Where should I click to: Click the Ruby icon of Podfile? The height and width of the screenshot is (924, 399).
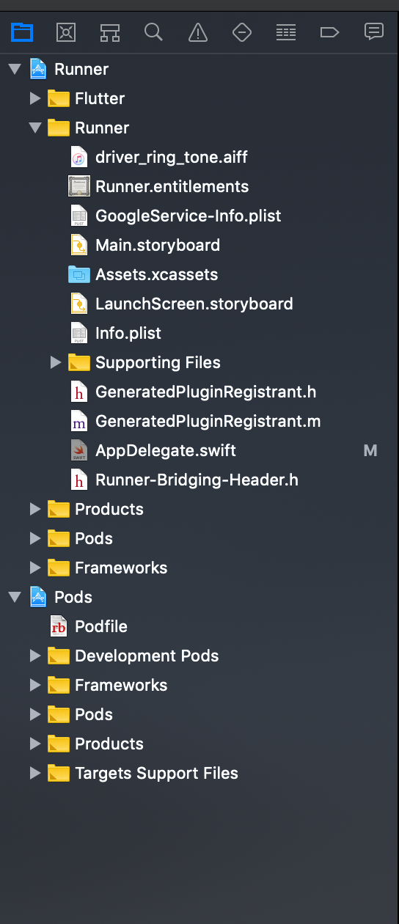pos(58,627)
